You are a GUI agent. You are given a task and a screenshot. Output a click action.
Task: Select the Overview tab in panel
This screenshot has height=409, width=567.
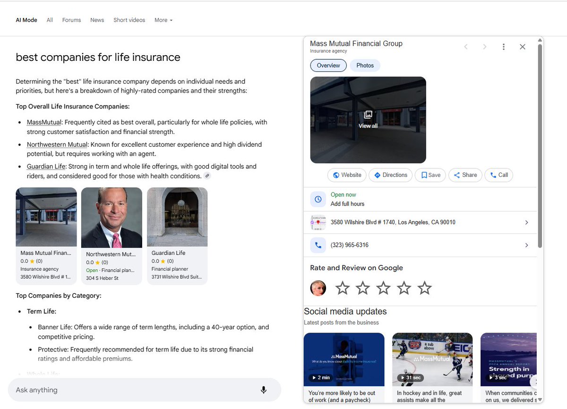328,66
